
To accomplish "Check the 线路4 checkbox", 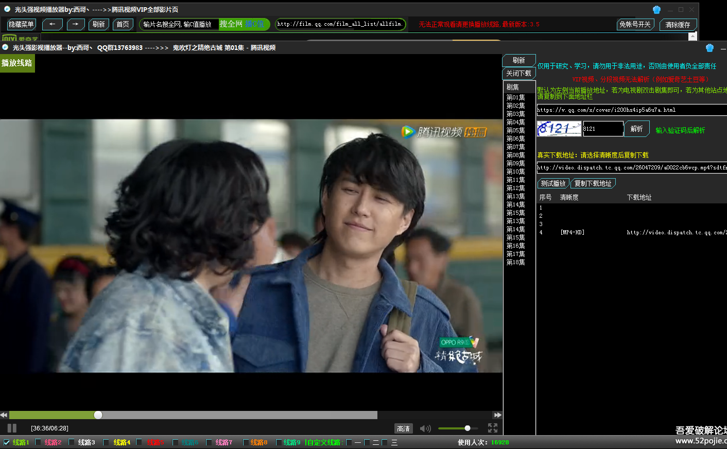I will click(x=106, y=442).
